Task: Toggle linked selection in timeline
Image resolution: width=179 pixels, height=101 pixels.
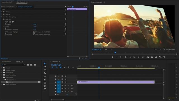Action: pos(61,67)
